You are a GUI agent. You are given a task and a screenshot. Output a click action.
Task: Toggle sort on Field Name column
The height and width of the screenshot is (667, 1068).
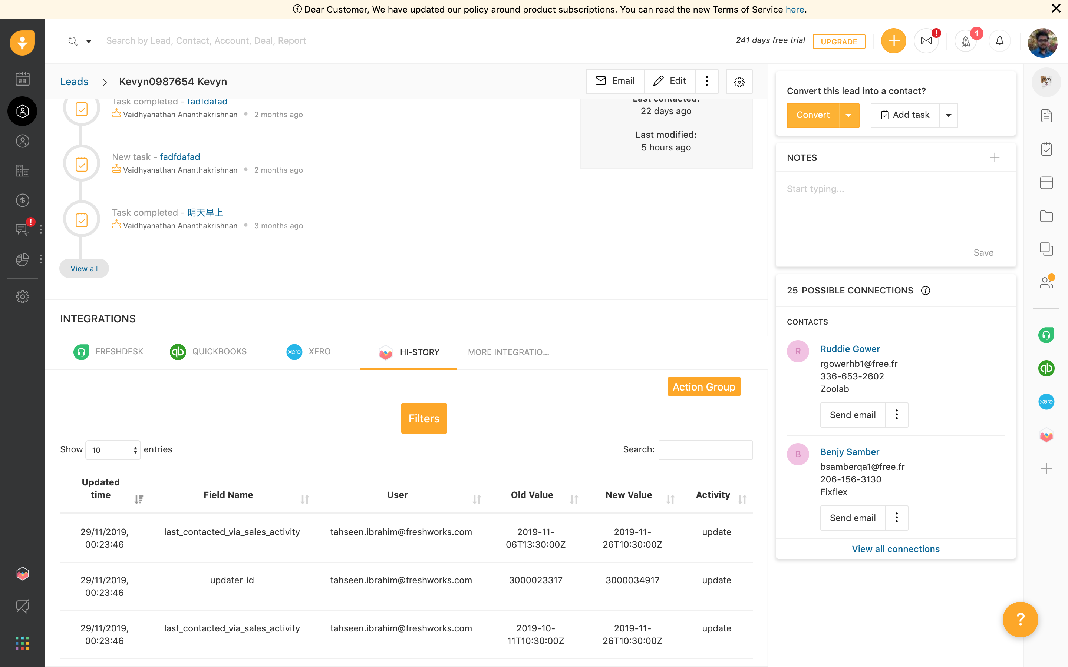pos(304,499)
